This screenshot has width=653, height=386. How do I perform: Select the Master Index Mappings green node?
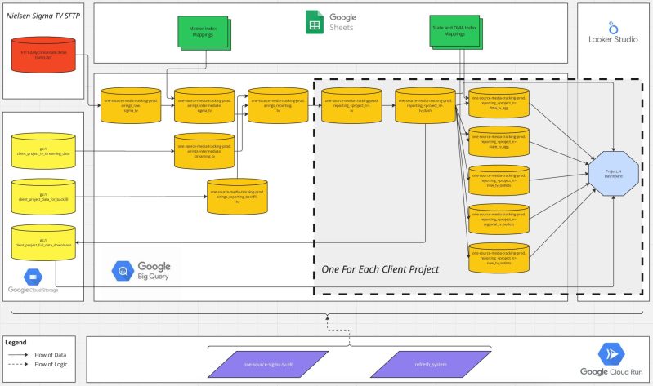coord(201,34)
